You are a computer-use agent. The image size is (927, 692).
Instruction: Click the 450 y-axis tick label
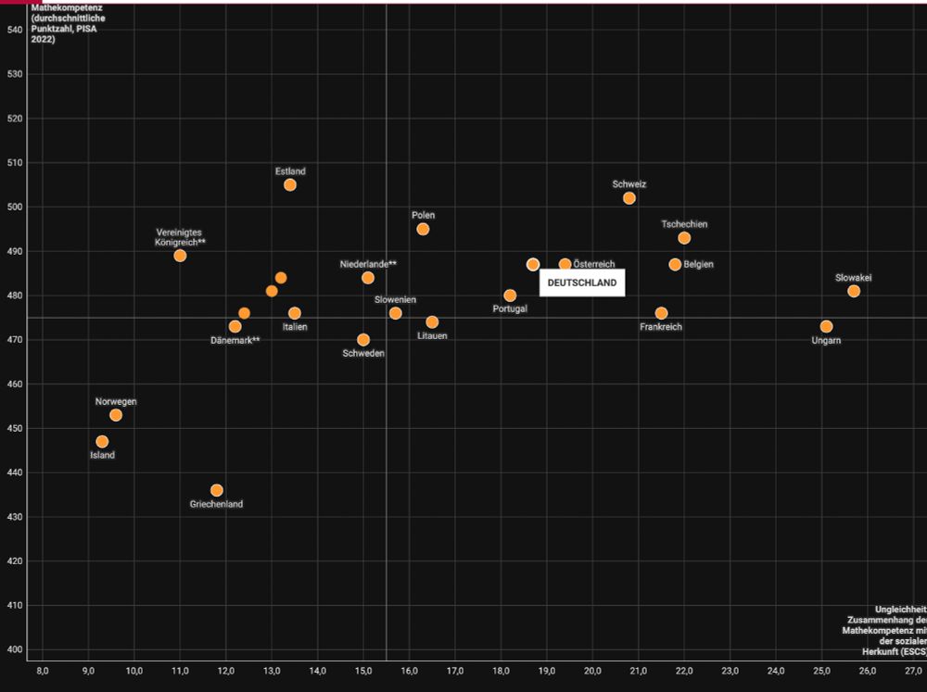[x=16, y=428]
